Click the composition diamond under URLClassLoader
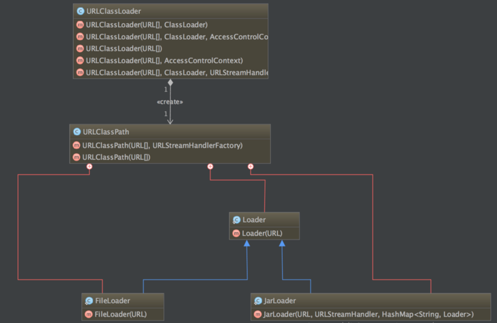The image size is (497, 323). (x=170, y=83)
